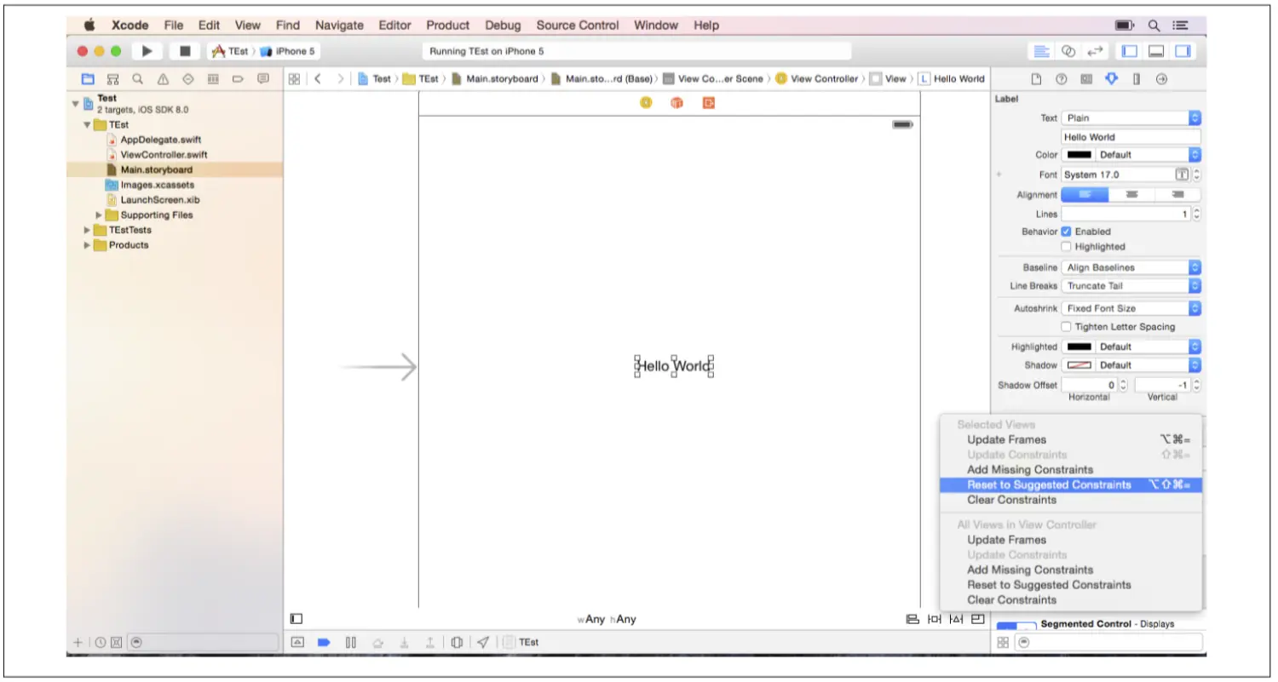Toggle the Debug area visibility button
Viewport: 1278px width, 682px height.
(1156, 51)
